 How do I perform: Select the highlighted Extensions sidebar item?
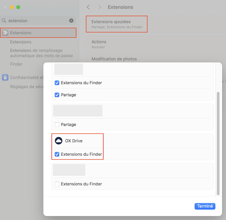coord(38,33)
